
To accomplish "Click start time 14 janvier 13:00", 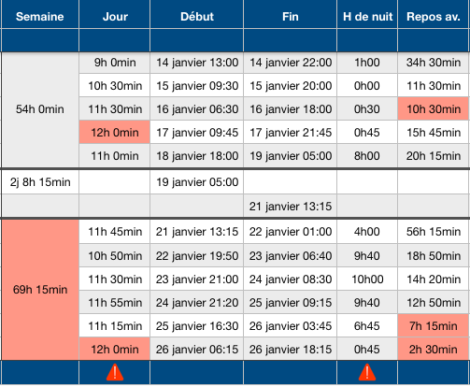I will tap(197, 63).
